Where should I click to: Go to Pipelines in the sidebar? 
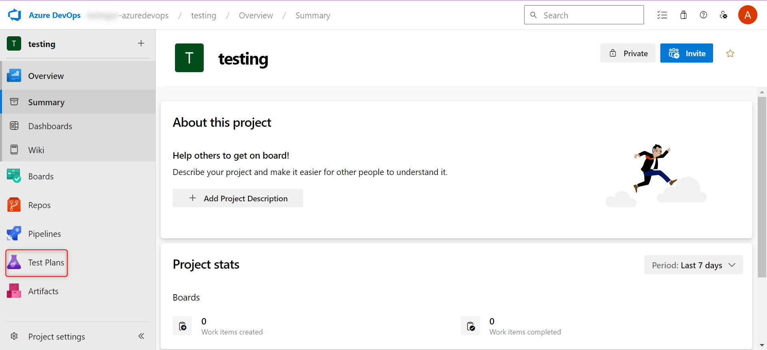click(x=44, y=234)
